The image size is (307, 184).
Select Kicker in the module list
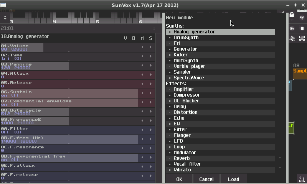click(x=220, y=55)
